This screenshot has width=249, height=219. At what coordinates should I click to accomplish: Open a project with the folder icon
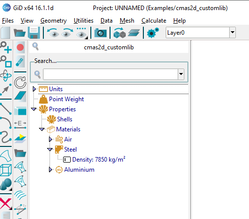(20, 33)
